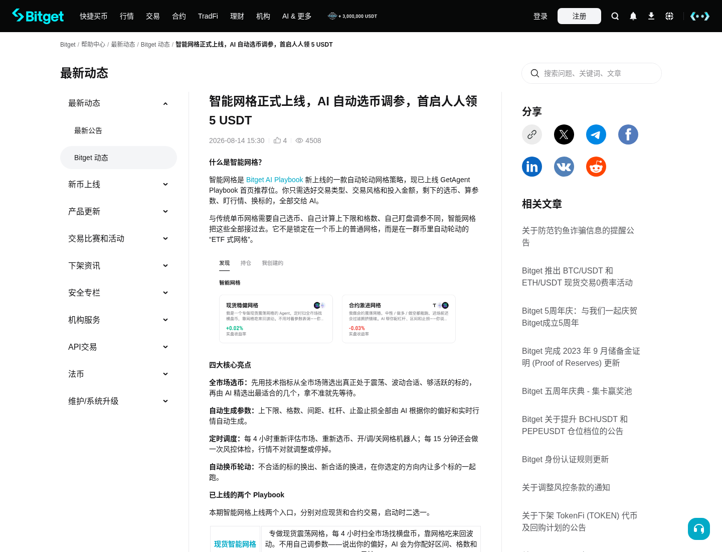Open article Bitget 身份认证规则更新

coord(565,459)
